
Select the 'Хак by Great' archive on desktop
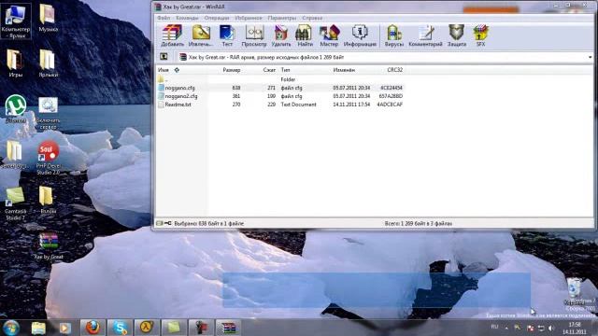[x=49, y=246]
